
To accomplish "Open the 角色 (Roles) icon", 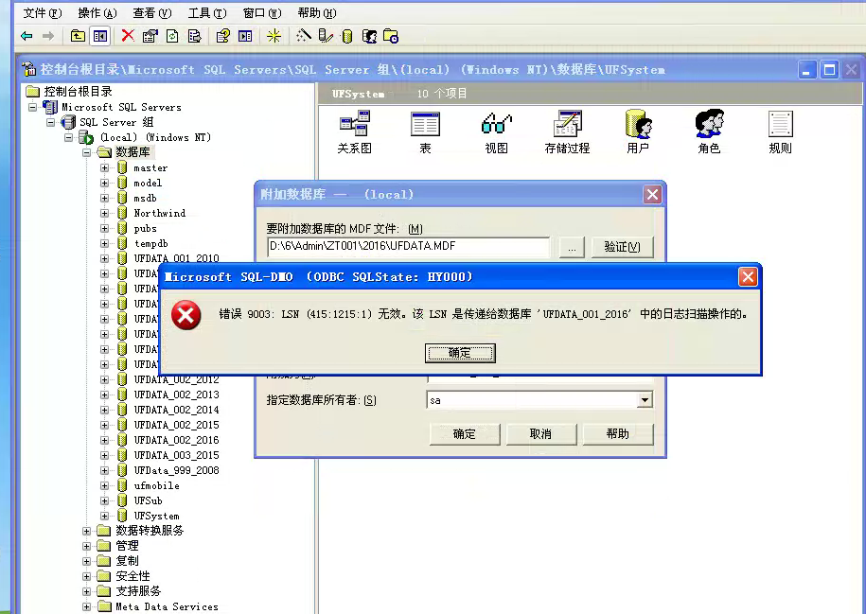I will [x=709, y=132].
